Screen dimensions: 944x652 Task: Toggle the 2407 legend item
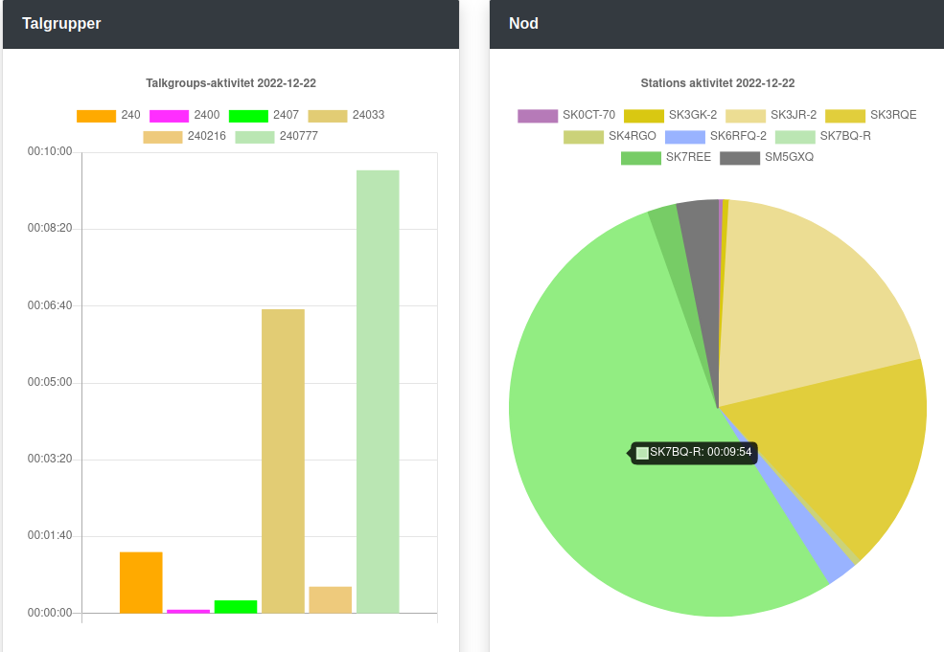264,116
